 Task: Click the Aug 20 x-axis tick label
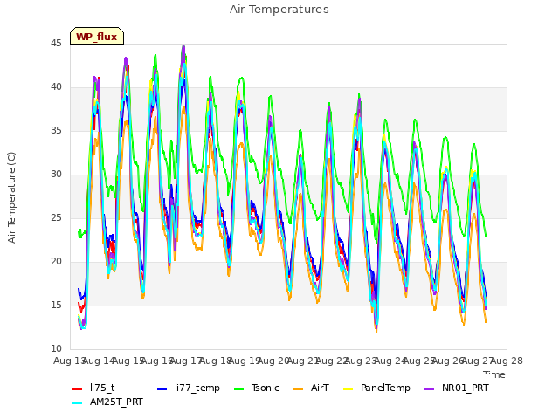coord(273,361)
